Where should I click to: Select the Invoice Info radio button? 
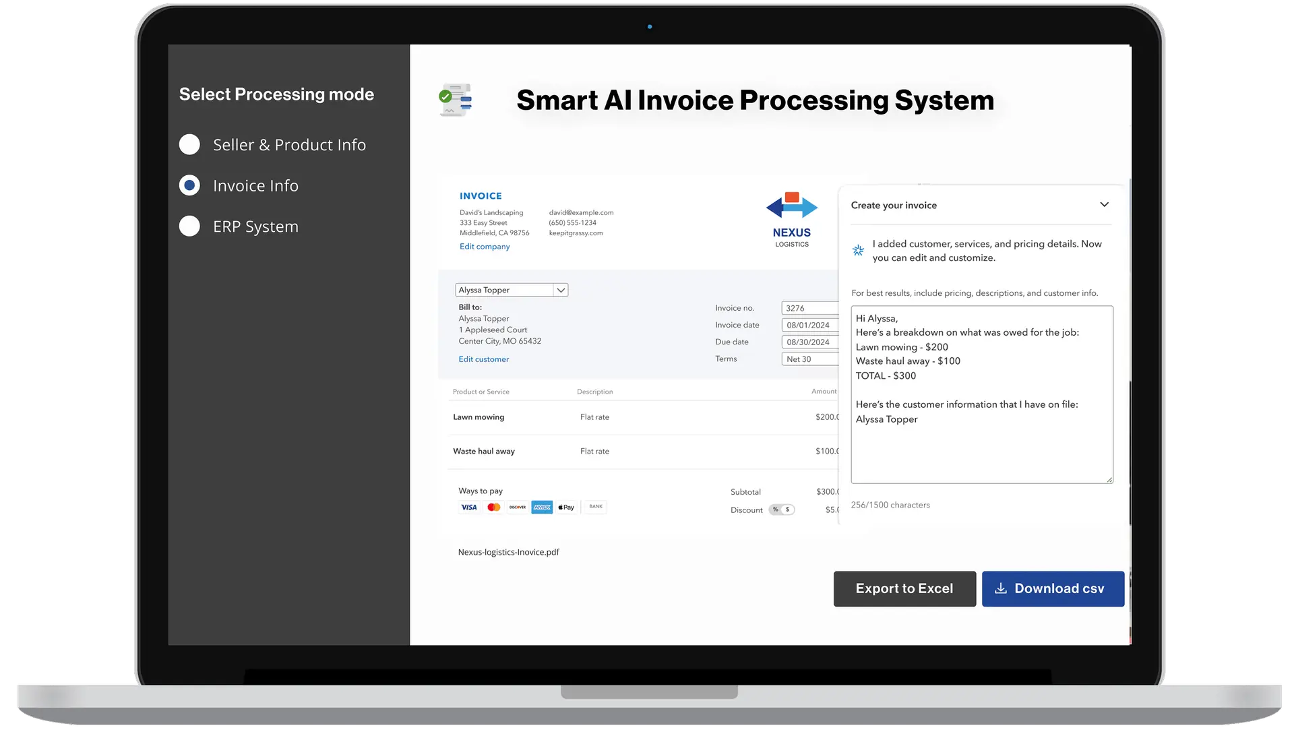tap(189, 185)
